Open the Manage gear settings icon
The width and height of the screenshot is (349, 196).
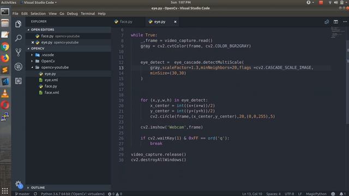(x=18, y=184)
